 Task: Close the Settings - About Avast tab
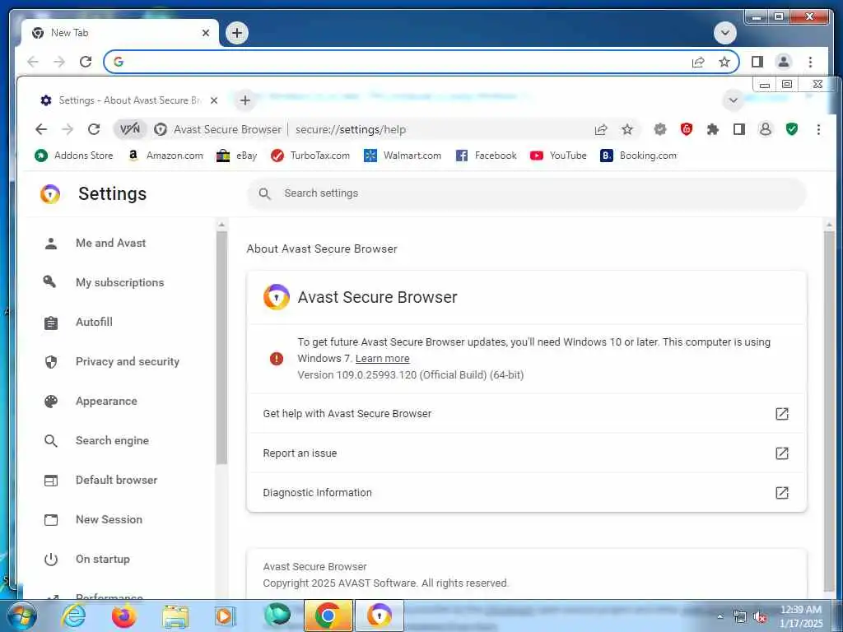pos(214,100)
